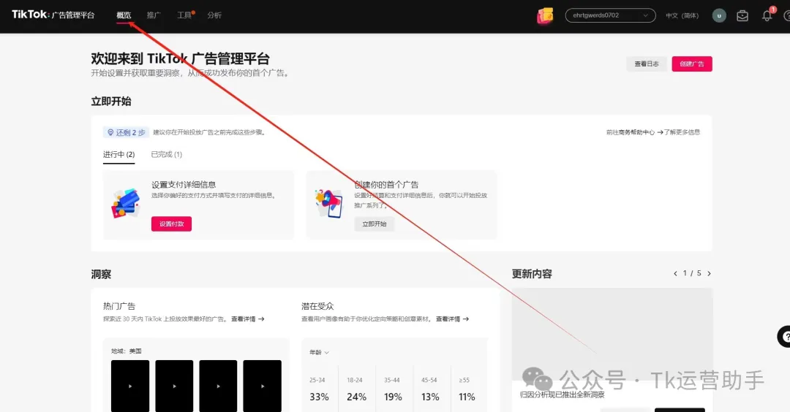Go to previous update content slide
This screenshot has height=412, width=790.
(x=675, y=273)
